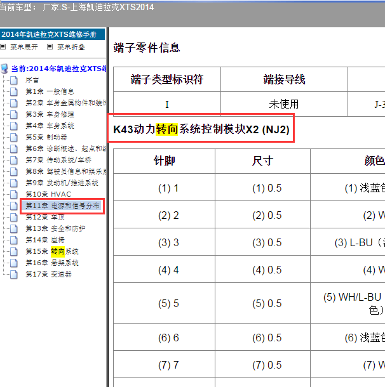The width and height of the screenshot is (385, 387).
Task: Click the color cell (3) L-BU
Action: [x=348, y=242]
